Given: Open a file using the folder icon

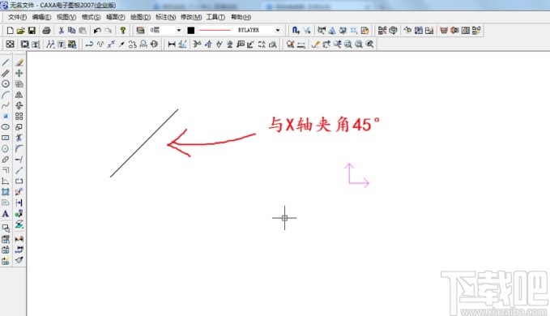Looking at the screenshot, I should [x=21, y=31].
